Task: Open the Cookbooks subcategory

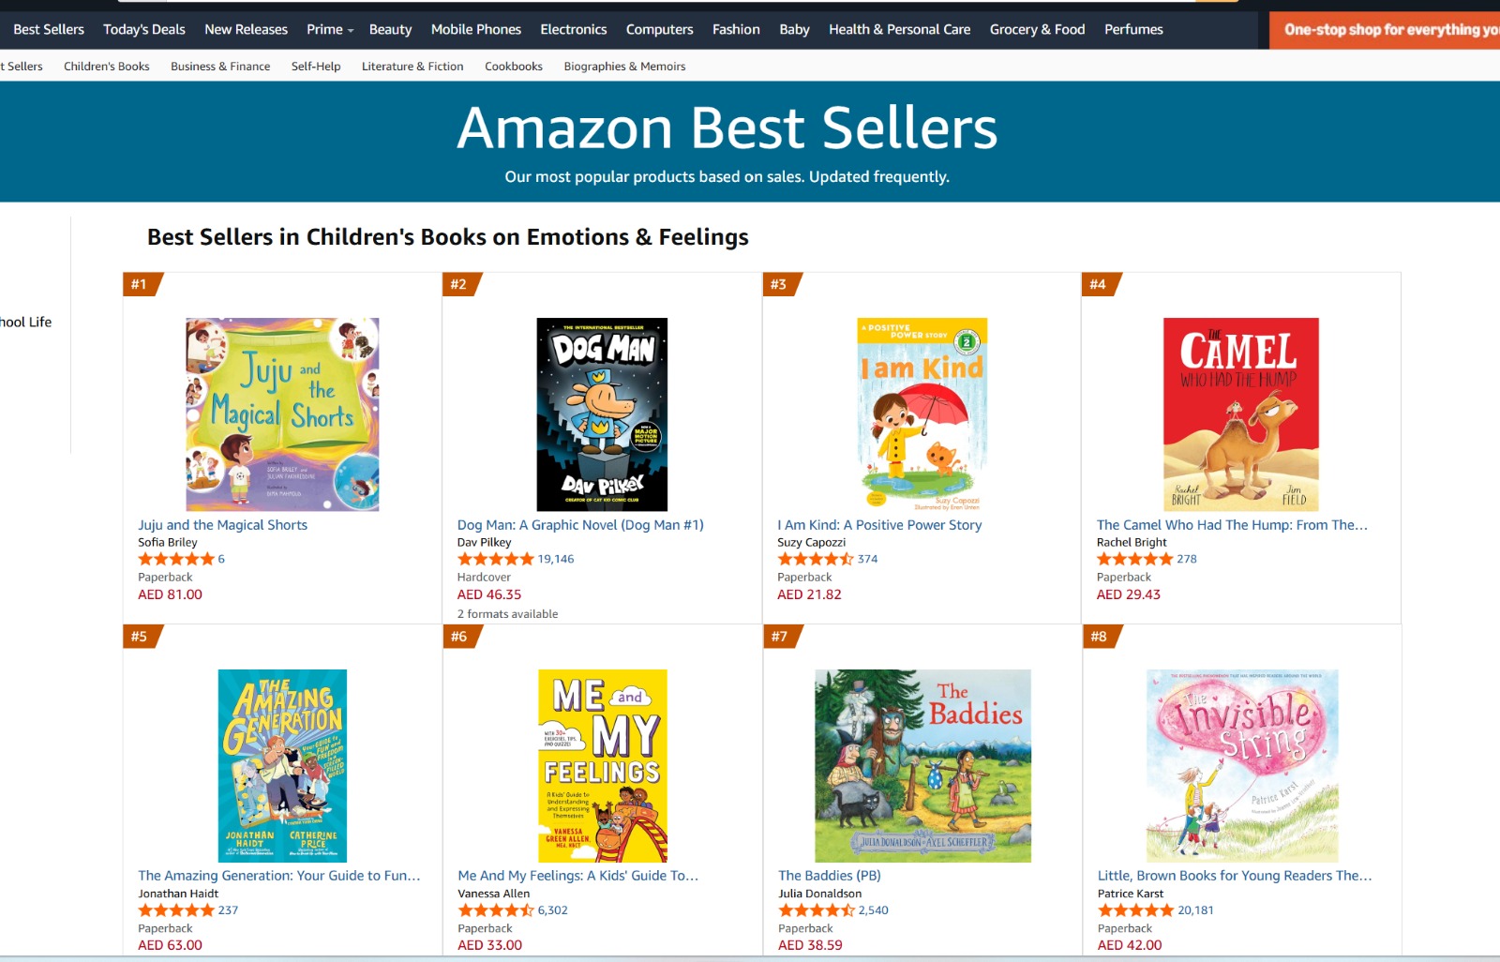Action: (513, 67)
